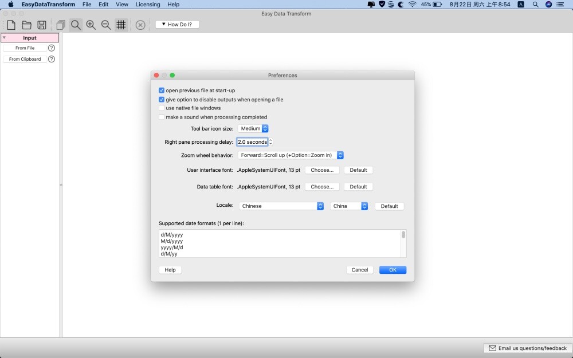
Task: Toggle the grid toolbar icon
Action: pos(121,25)
